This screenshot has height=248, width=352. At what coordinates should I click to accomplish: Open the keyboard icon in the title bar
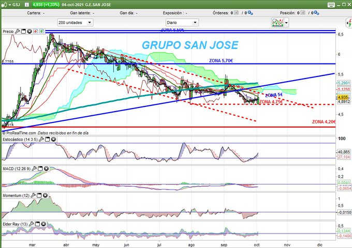(x=331, y=5)
